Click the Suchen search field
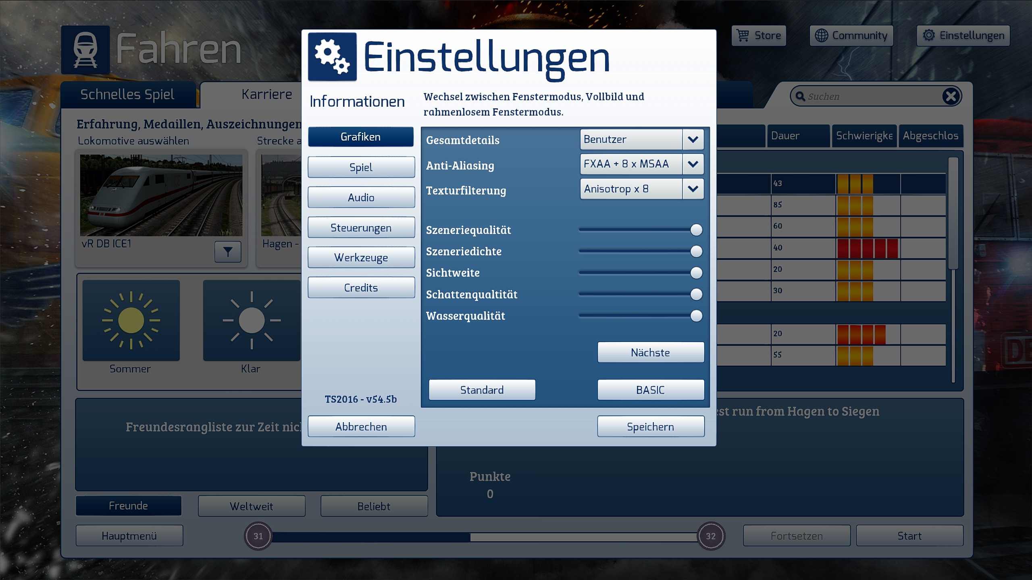1032x580 pixels. pos(871,97)
